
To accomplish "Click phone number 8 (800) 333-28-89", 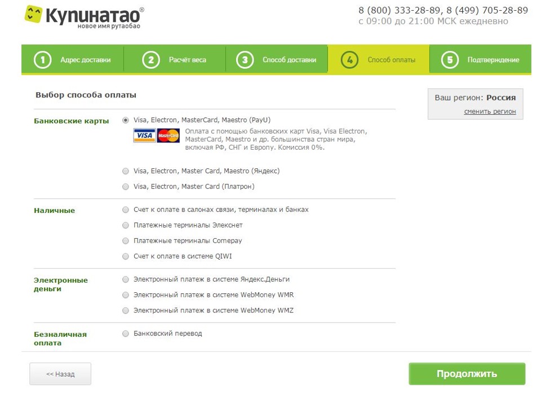I will click(x=399, y=10).
